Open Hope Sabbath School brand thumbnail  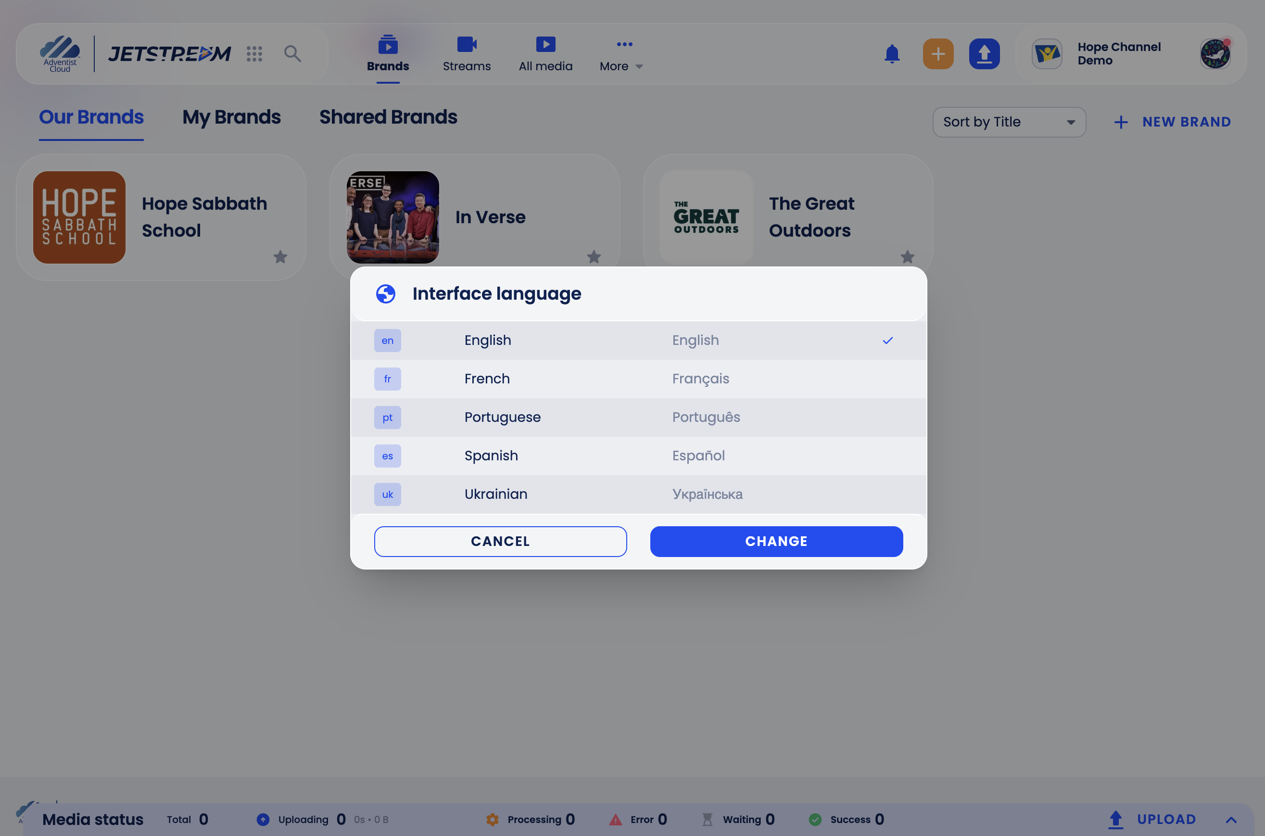(x=79, y=217)
